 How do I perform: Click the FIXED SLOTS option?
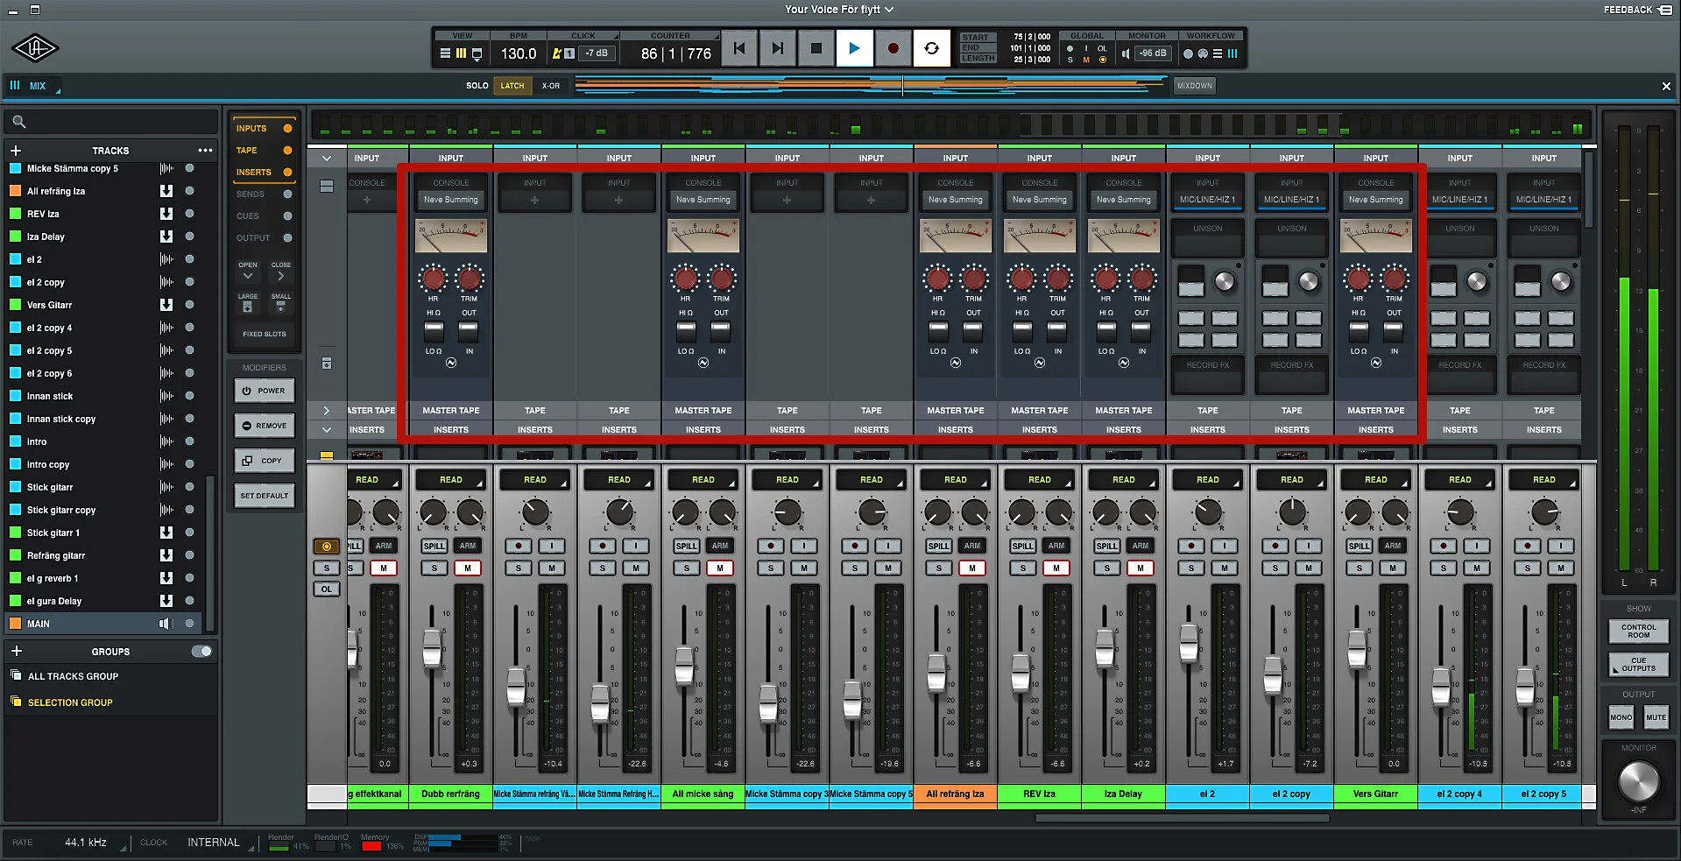264,334
